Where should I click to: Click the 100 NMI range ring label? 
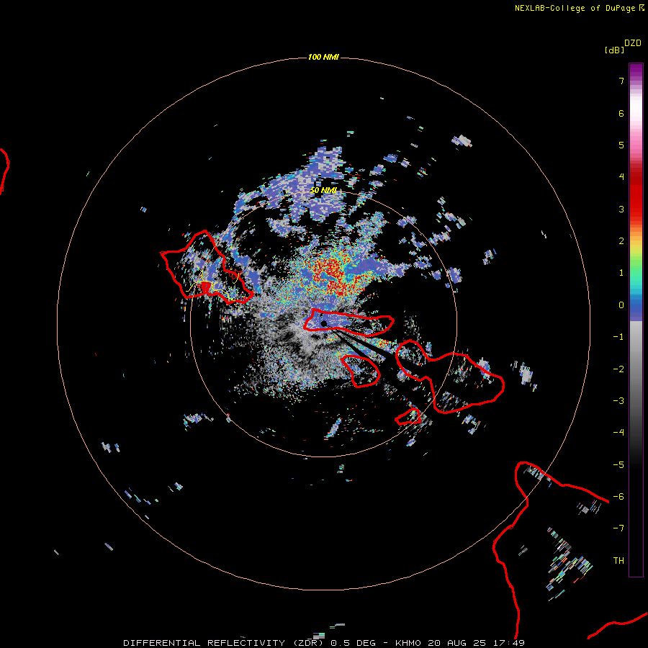[323, 57]
